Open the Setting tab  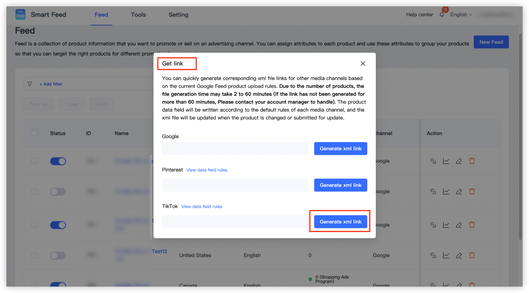(x=178, y=15)
